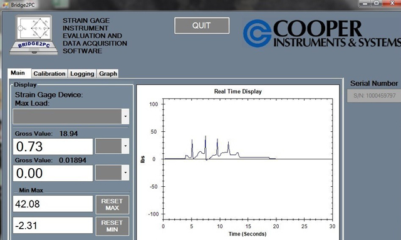Click the Cooper Instruments circular logo
Screen dimensions: 401x240
tap(257, 33)
